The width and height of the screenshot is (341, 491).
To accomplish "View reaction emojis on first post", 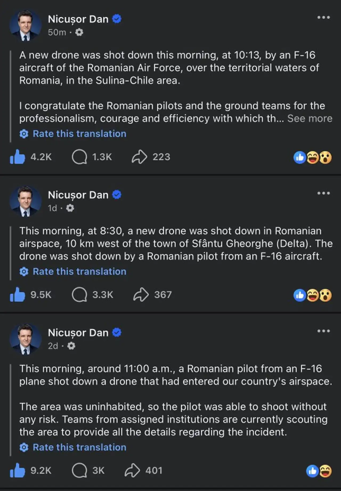I will [x=313, y=157].
